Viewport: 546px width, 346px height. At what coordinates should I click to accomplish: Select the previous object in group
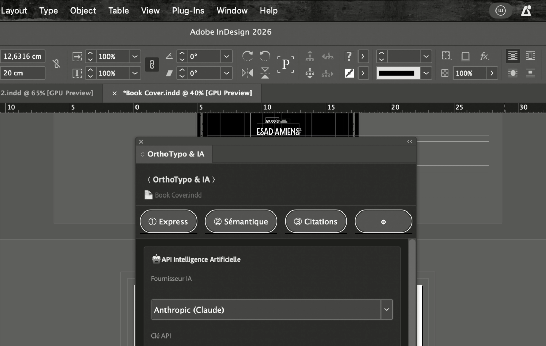328,56
